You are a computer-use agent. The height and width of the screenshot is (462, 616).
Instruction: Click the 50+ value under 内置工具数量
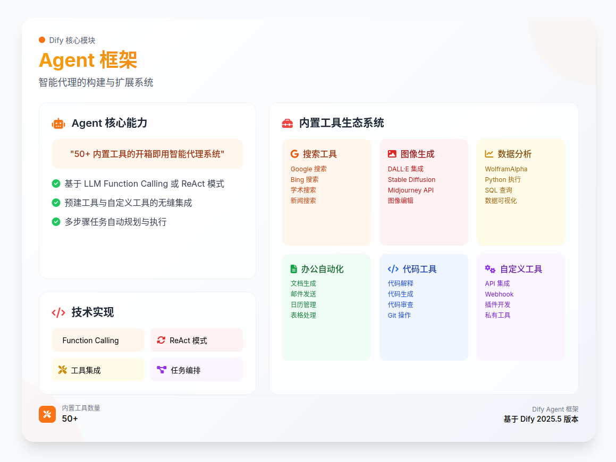(70, 419)
